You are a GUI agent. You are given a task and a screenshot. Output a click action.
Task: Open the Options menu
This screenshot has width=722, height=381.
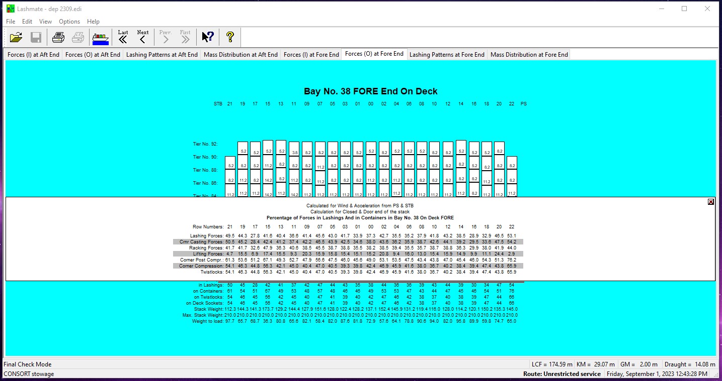click(69, 22)
